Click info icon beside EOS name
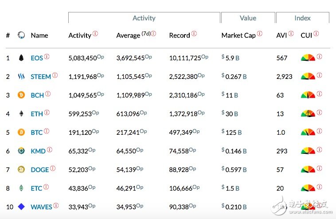The image size is (336, 219). [x=47, y=57]
